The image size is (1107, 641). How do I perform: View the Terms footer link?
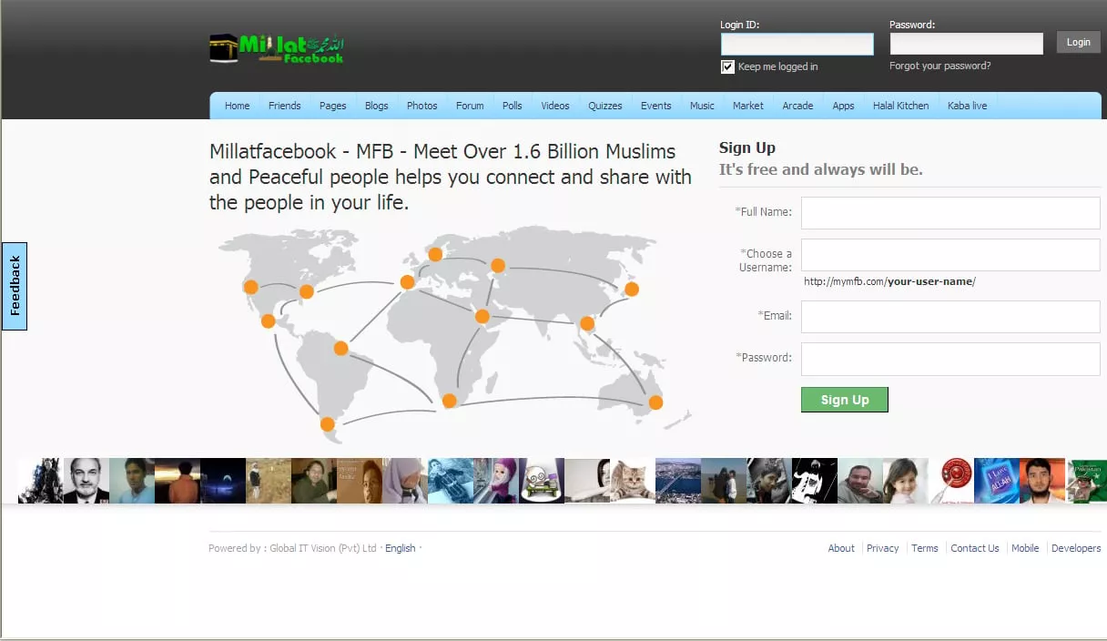pos(925,548)
